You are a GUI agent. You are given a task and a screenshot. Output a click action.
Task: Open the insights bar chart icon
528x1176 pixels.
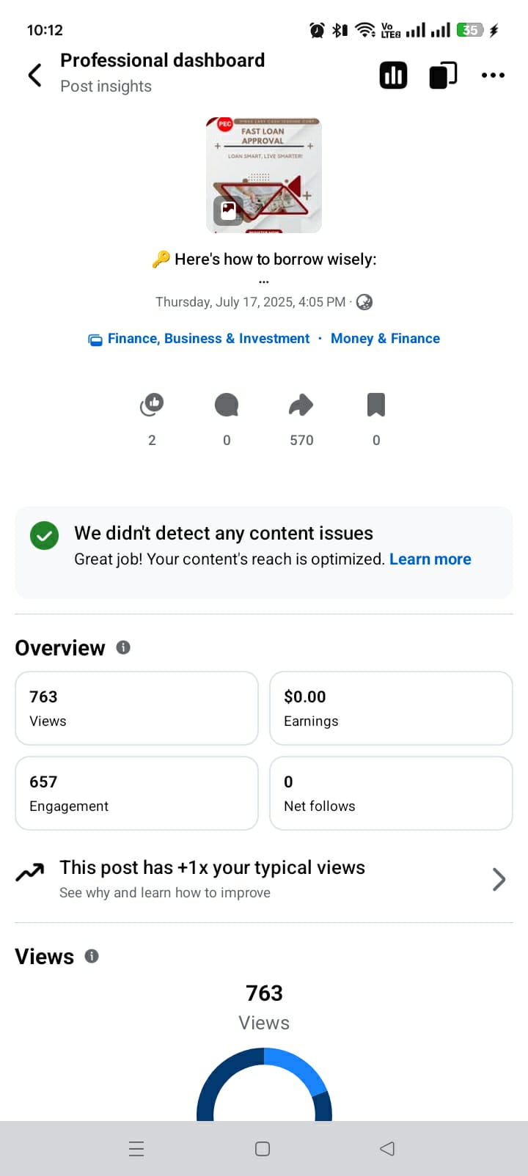point(393,75)
